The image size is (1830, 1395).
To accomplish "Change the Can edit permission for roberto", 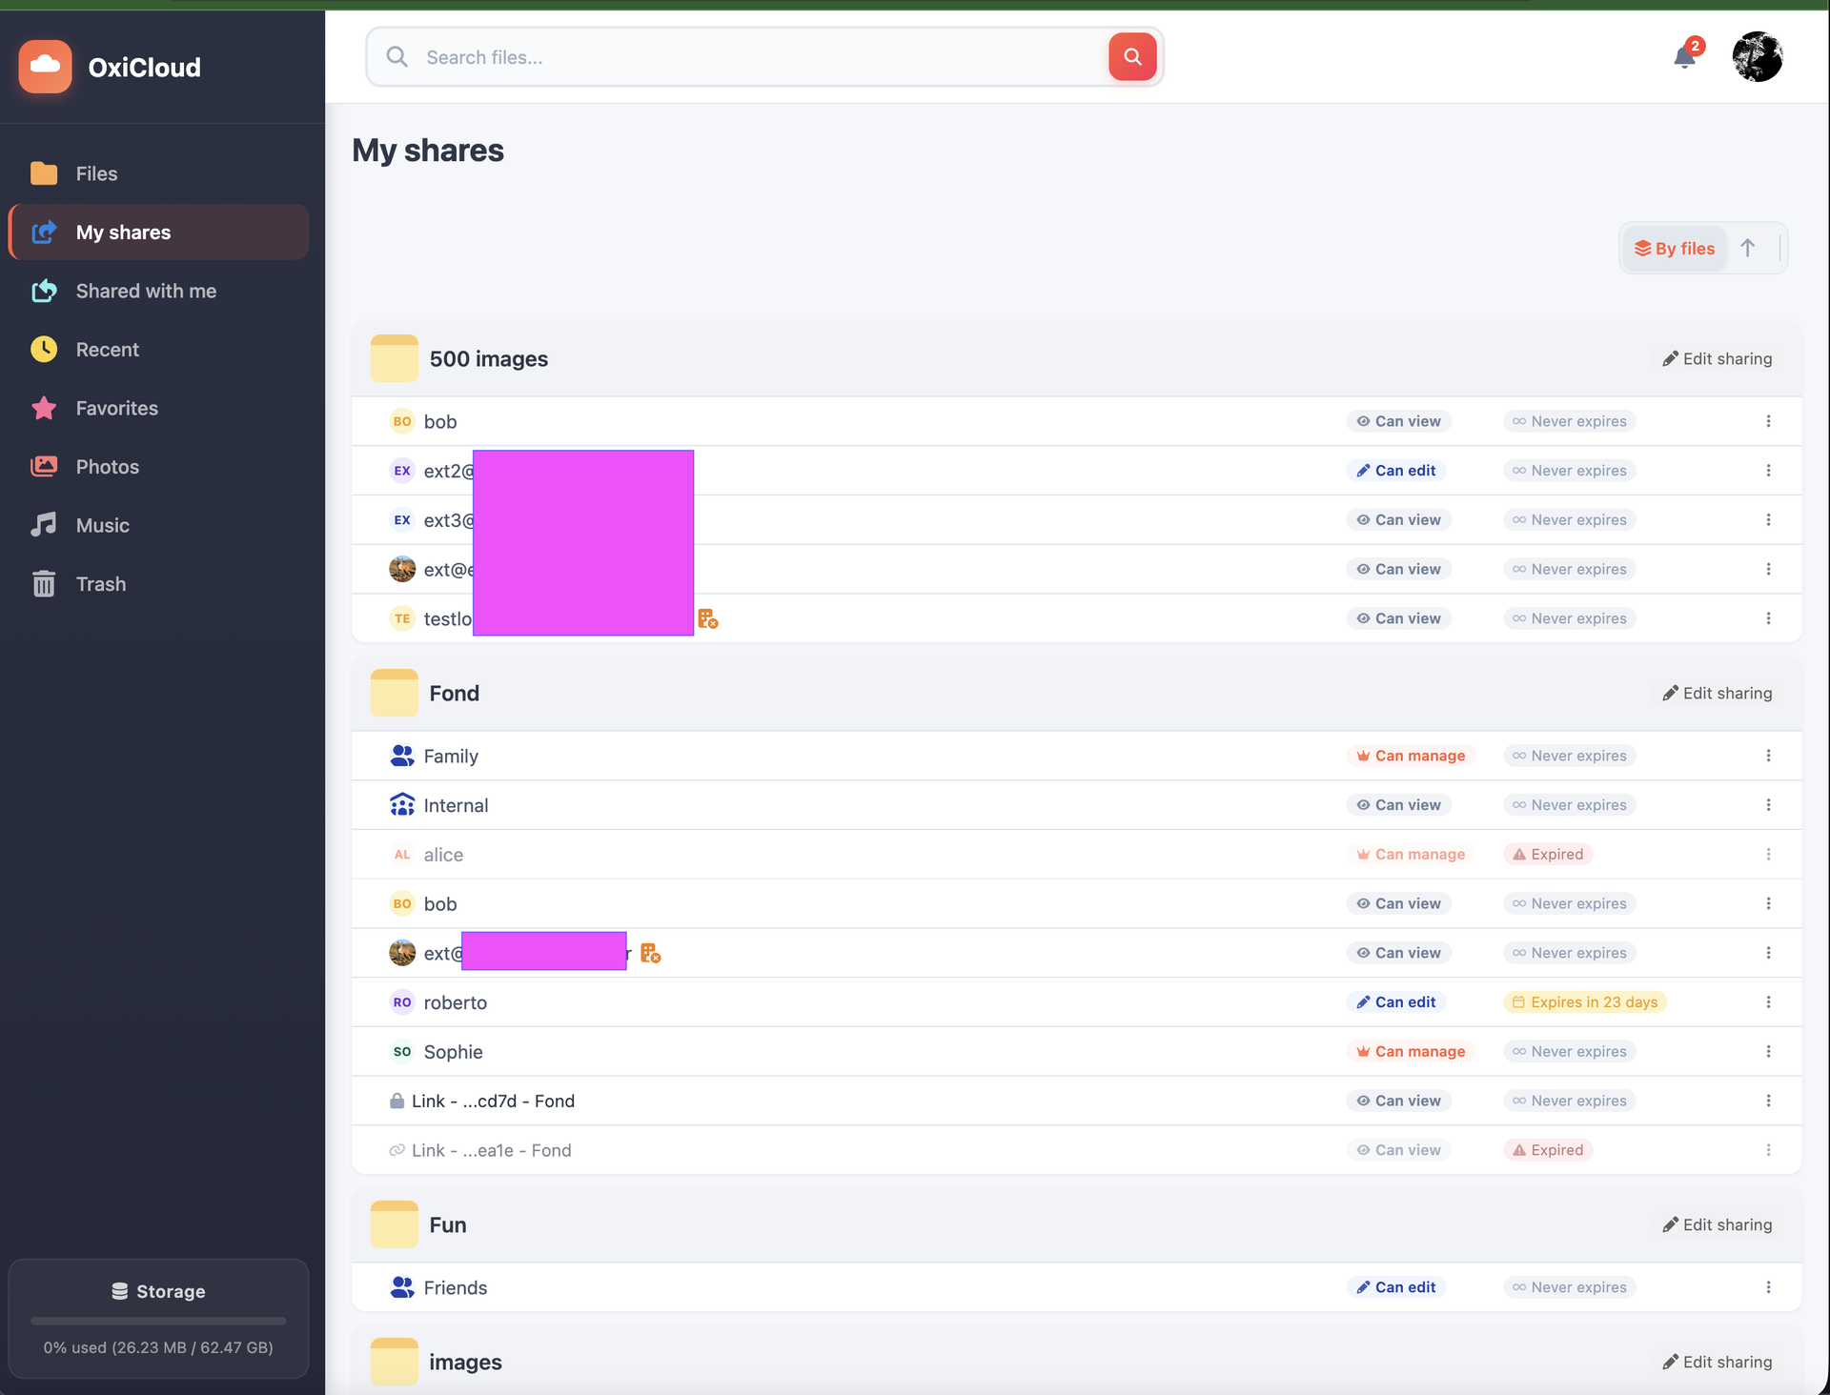I will coord(1396,1002).
